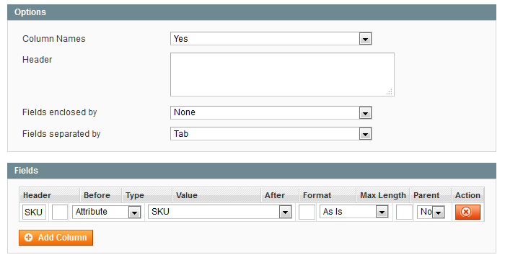Click the Add Column button

coord(56,238)
